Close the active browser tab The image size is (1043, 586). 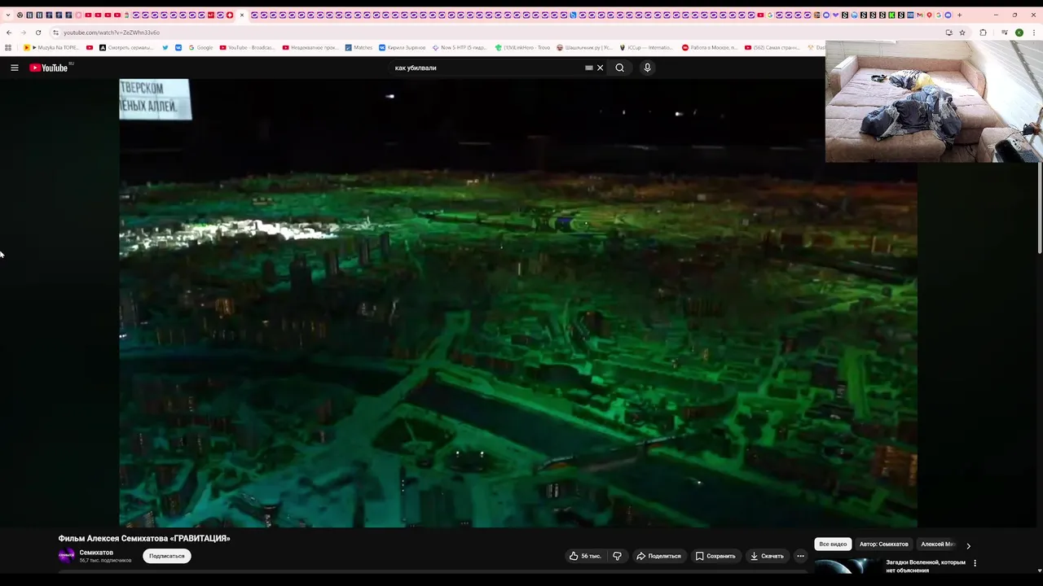(x=242, y=15)
